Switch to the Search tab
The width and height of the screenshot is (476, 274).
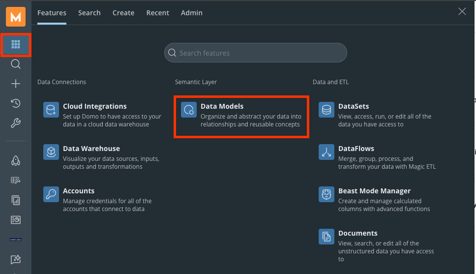click(89, 13)
